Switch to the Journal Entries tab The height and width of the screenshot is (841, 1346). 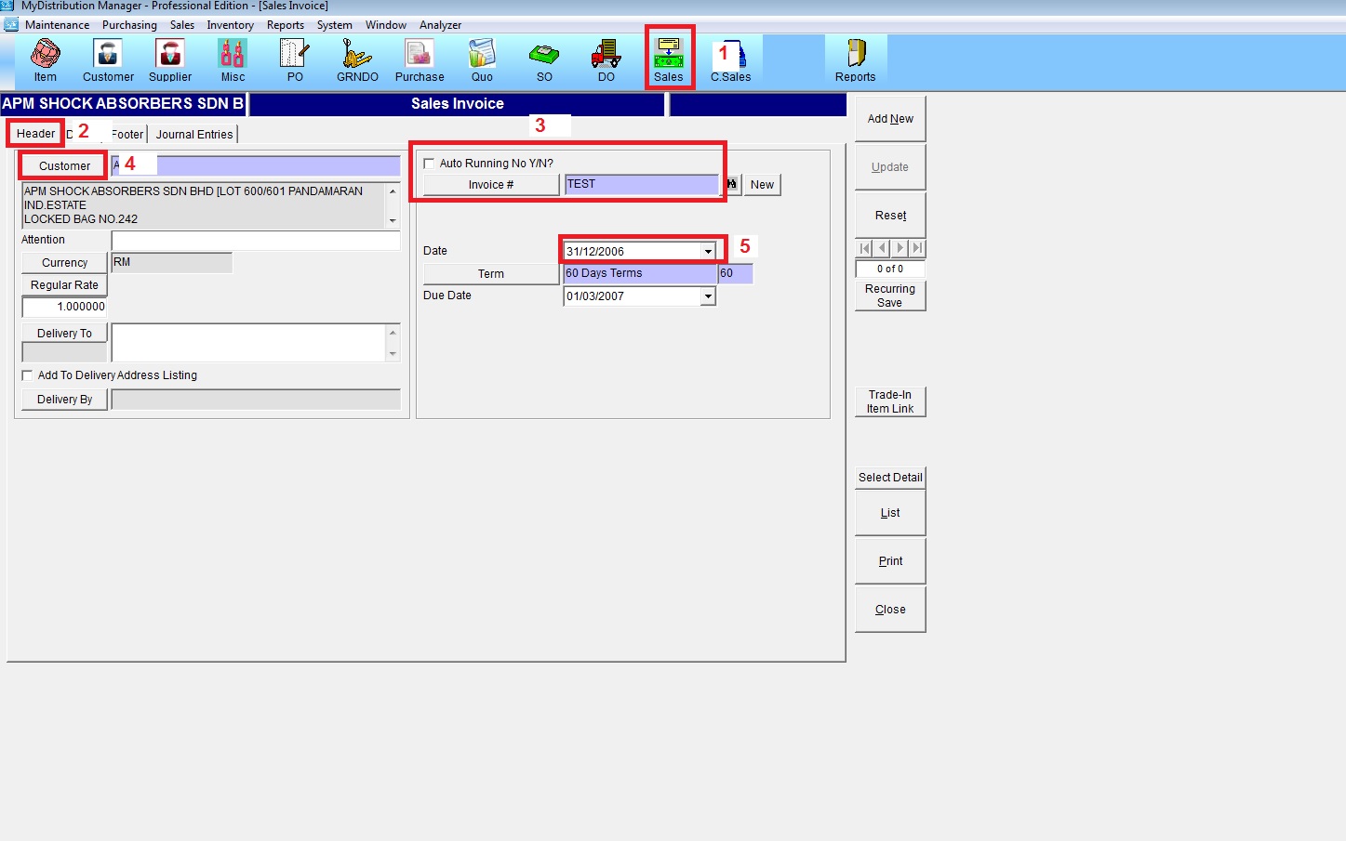coord(194,135)
